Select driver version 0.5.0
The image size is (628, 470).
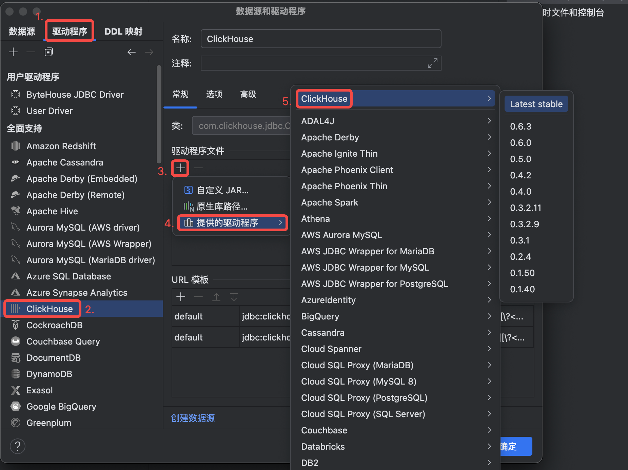coord(536,159)
